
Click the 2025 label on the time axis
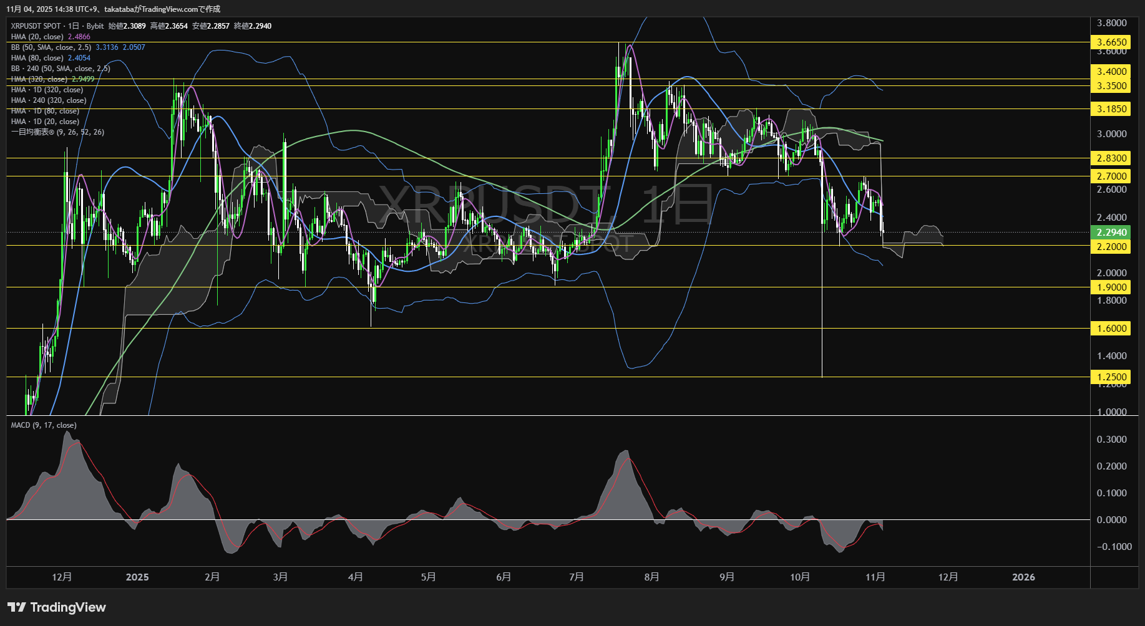(138, 577)
